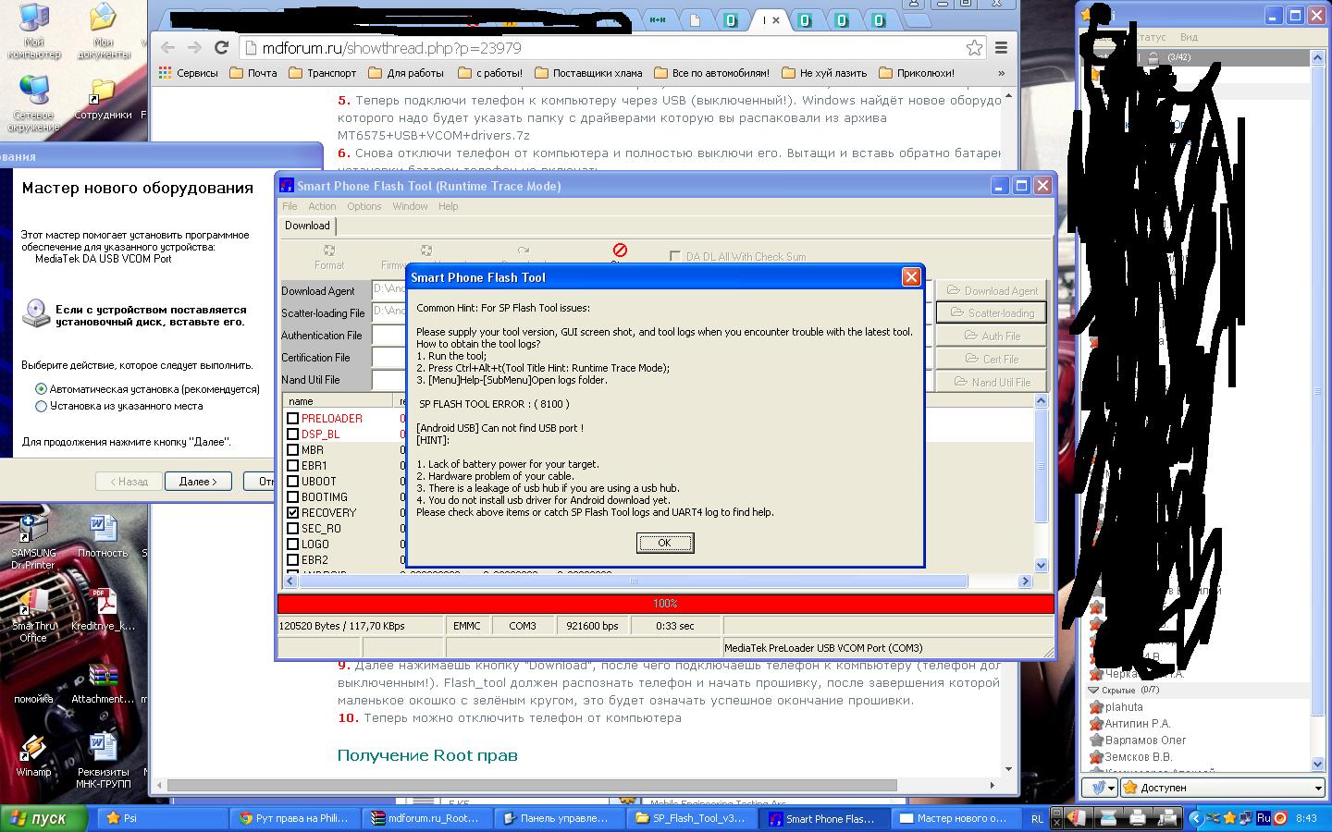Click the Format icon in Flash Tool toolbar
This screenshot has width=1332, height=832.
point(329,257)
